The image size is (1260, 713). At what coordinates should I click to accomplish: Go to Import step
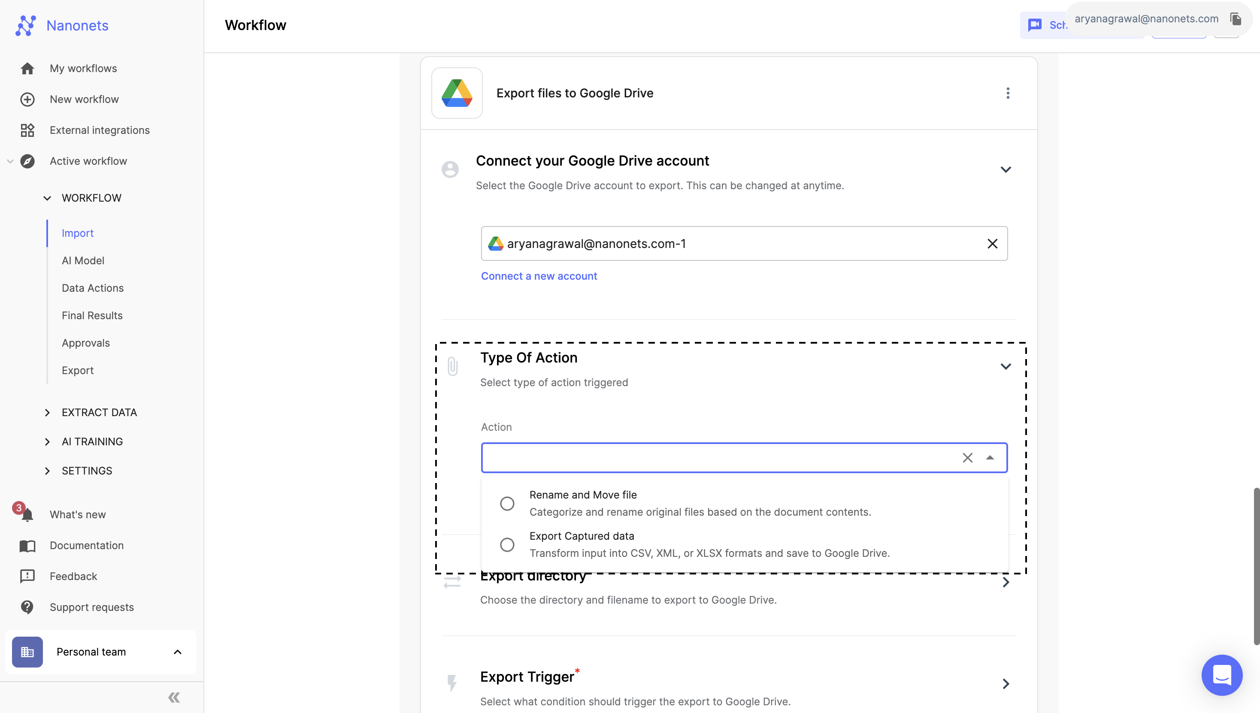point(77,233)
